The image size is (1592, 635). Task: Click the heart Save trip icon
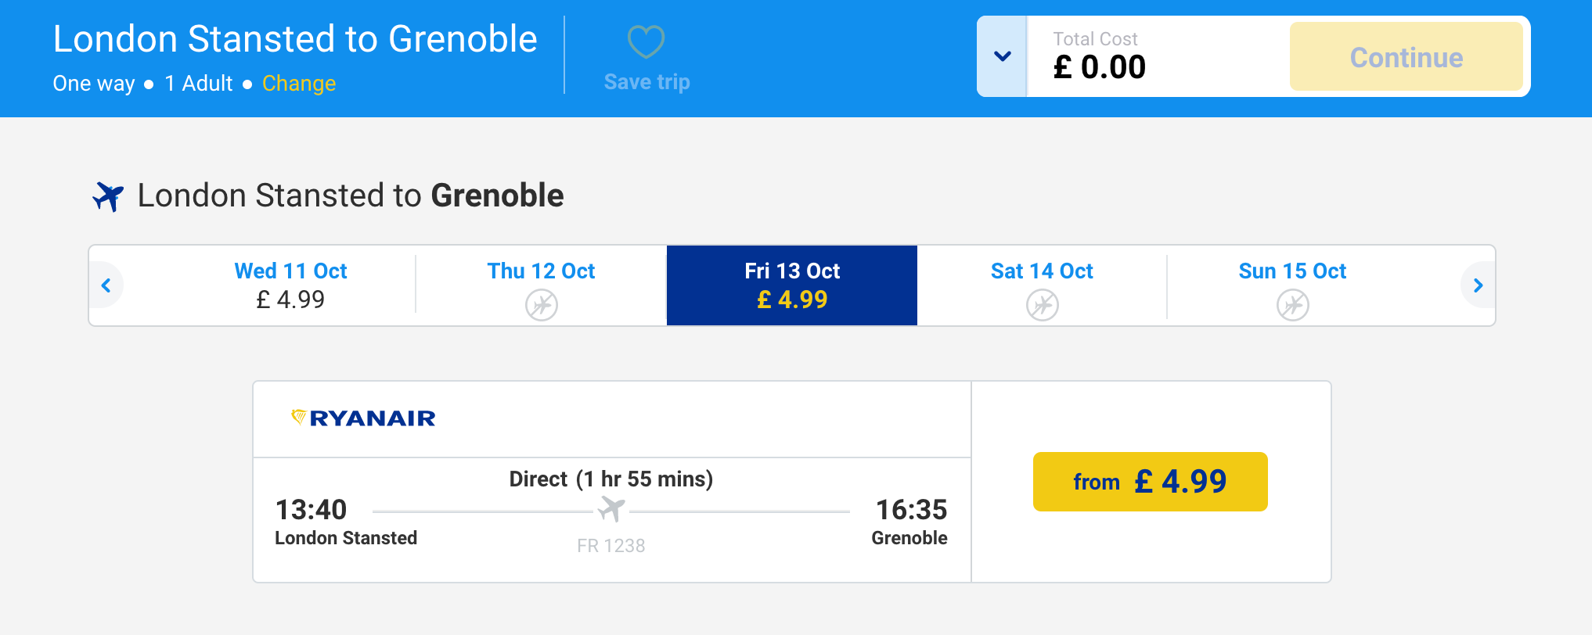(x=646, y=41)
